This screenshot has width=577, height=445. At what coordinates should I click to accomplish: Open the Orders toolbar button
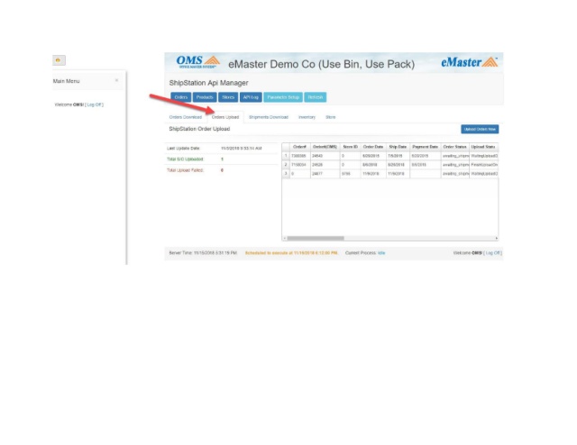click(x=181, y=97)
